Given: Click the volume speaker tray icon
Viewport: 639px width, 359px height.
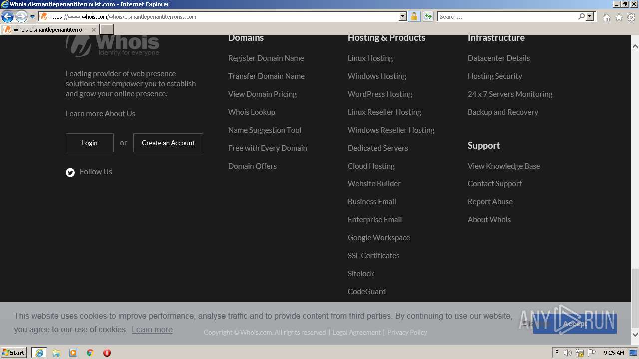Looking at the screenshot, I should click(568, 353).
